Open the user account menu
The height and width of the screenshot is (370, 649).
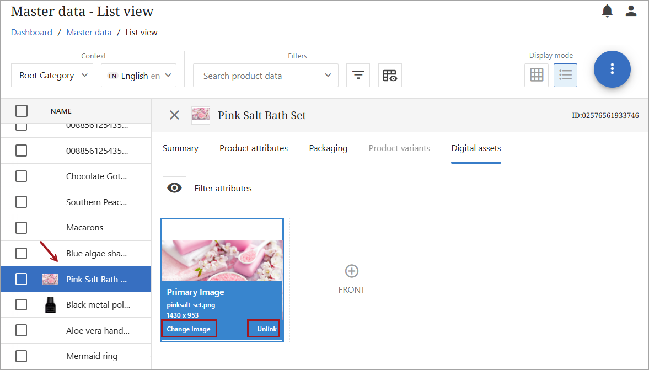click(631, 11)
